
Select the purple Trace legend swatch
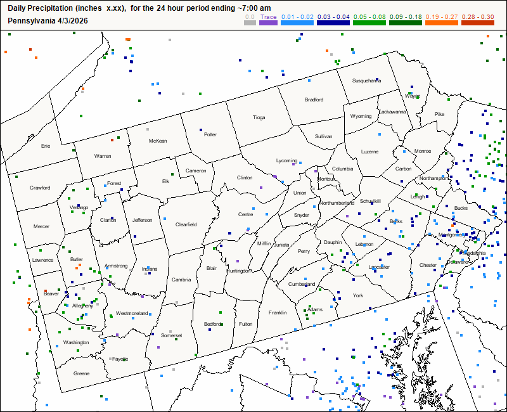pyautogui.click(x=268, y=23)
